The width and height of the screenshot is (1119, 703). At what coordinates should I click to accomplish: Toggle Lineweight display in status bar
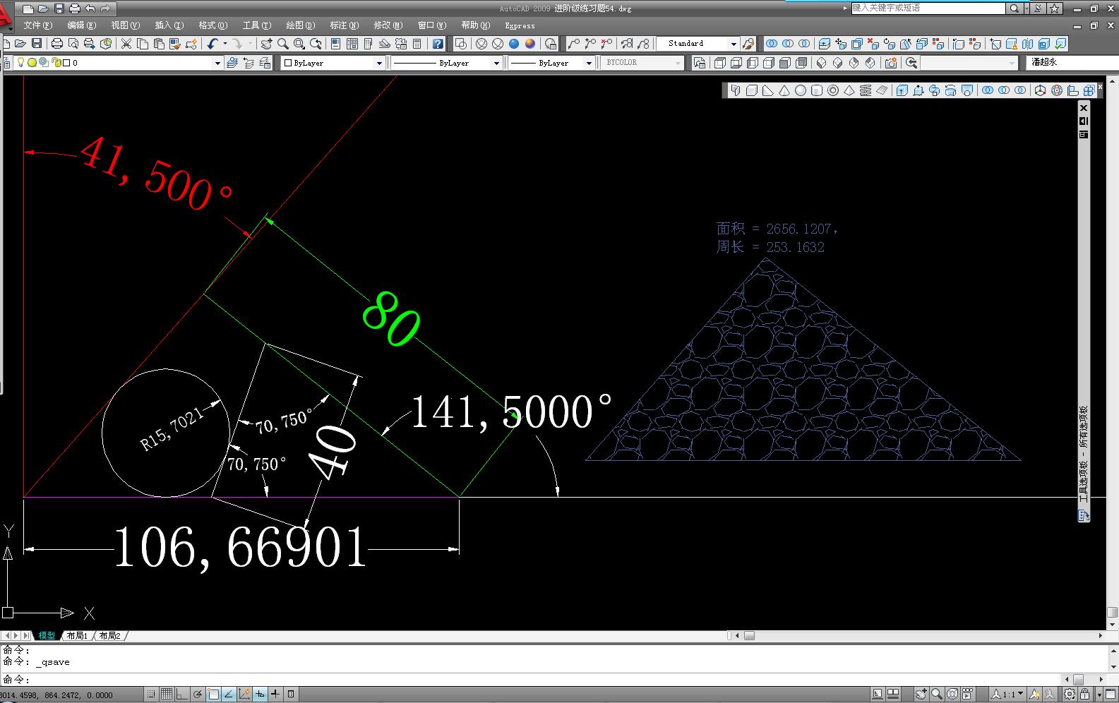(275, 695)
